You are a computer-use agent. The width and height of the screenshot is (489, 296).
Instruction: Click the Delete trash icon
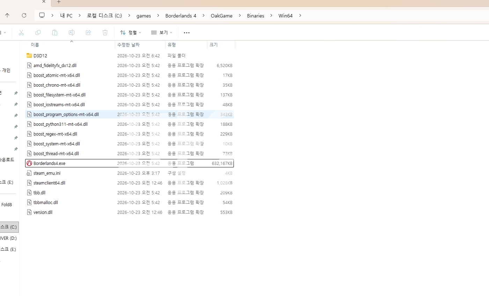(x=105, y=33)
